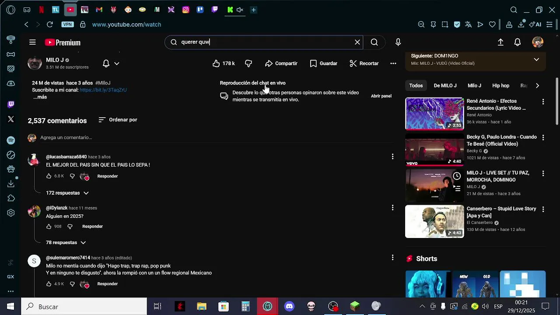Open options menu for @IDylanzk comment
Viewport: 560px width, 315px height.
[392, 208]
